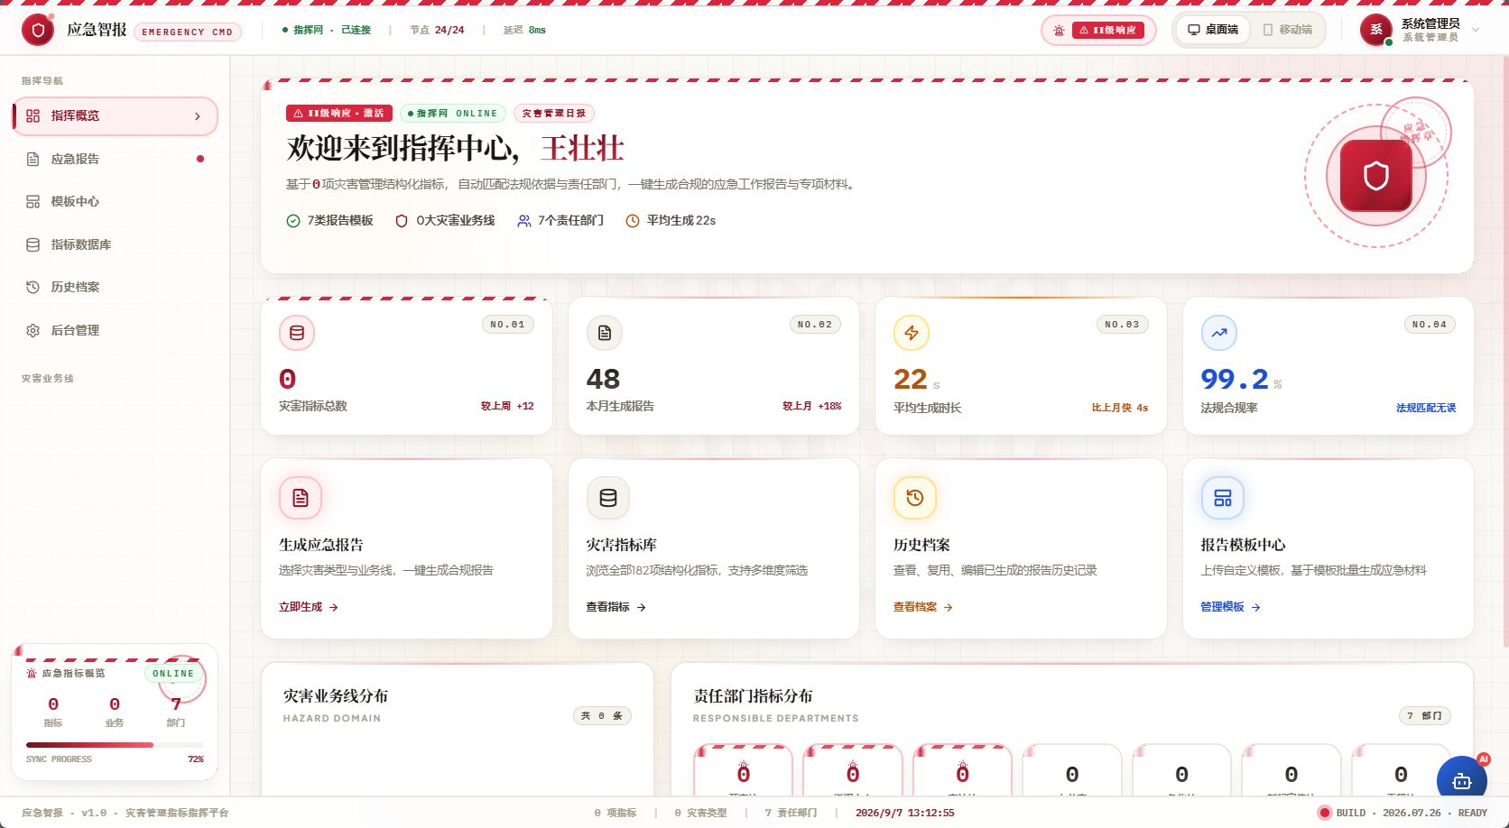Click the red status dot beside BUILD
Viewport: 1509px width, 828px height.
click(x=1325, y=813)
